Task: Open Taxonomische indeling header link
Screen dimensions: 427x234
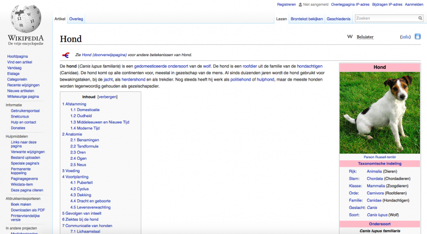Action: (379, 163)
